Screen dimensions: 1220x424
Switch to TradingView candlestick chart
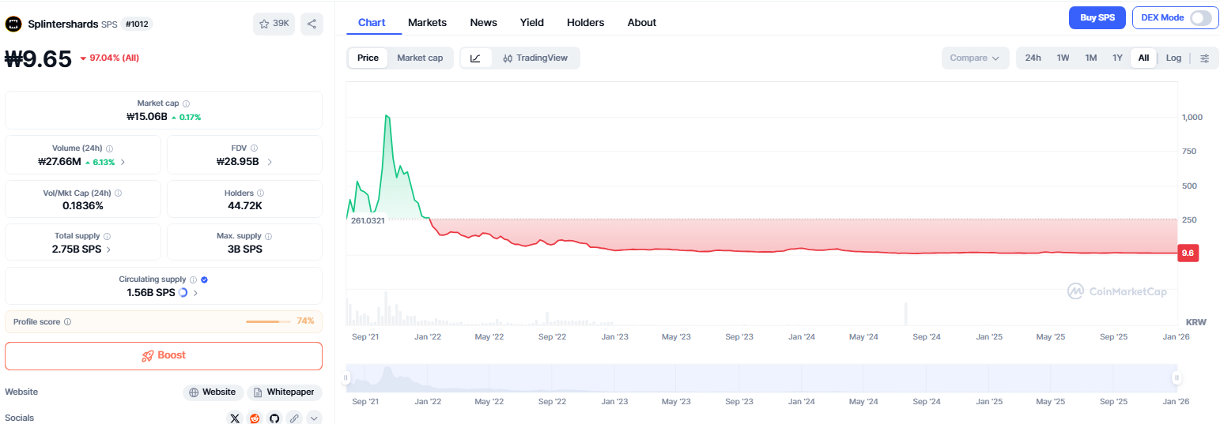[x=535, y=58]
